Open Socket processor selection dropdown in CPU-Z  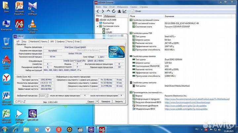pos(43,96)
